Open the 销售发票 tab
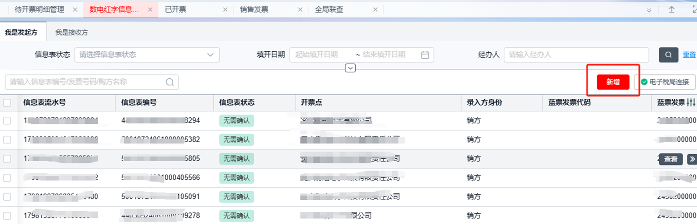 coord(254,9)
